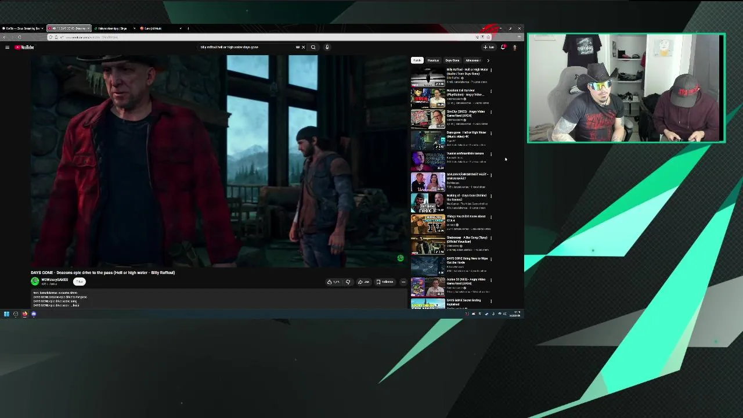The image size is (743, 418).
Task: Save the video with Tallenna button
Action: (x=385, y=282)
